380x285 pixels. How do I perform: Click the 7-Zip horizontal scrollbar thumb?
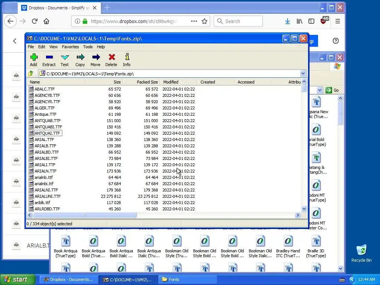coord(85,215)
